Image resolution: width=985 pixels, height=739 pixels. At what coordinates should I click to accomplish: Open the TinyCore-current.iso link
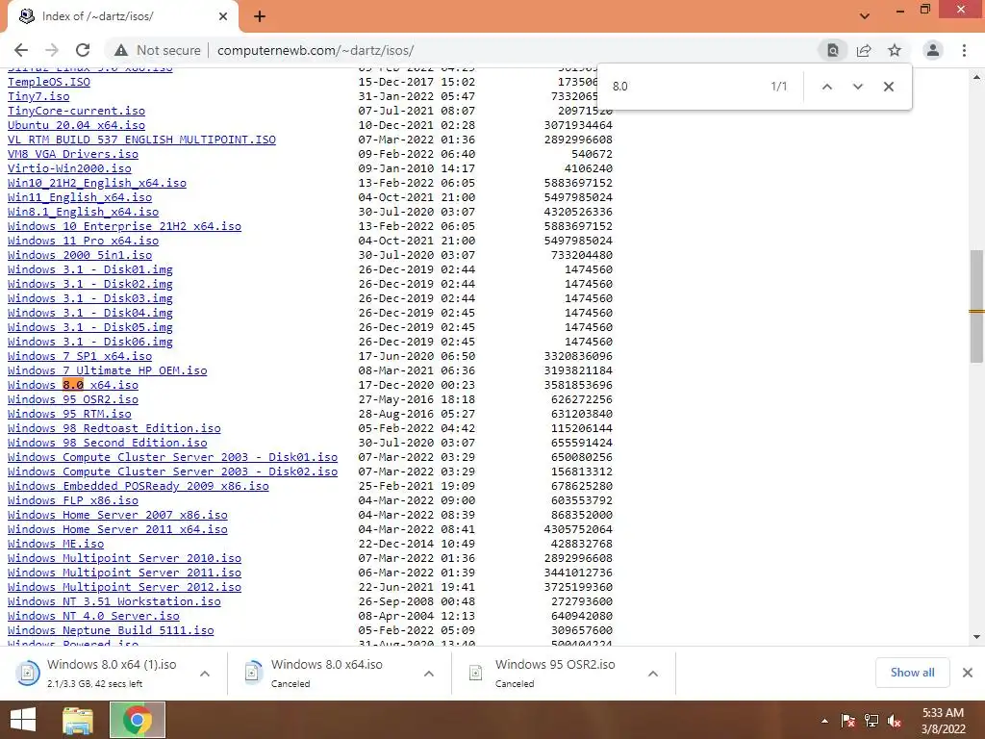click(76, 111)
